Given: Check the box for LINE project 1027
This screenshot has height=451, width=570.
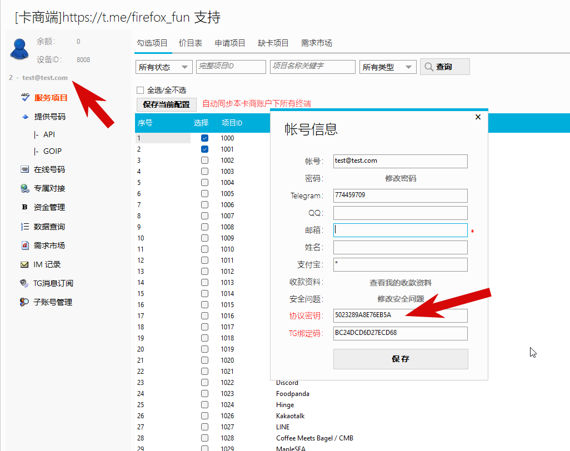Looking at the screenshot, I should (x=204, y=427).
